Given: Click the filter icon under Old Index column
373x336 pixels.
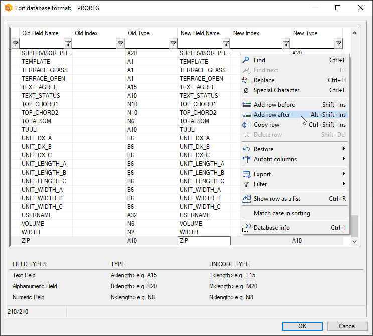Looking at the screenshot, I should click(120, 44).
